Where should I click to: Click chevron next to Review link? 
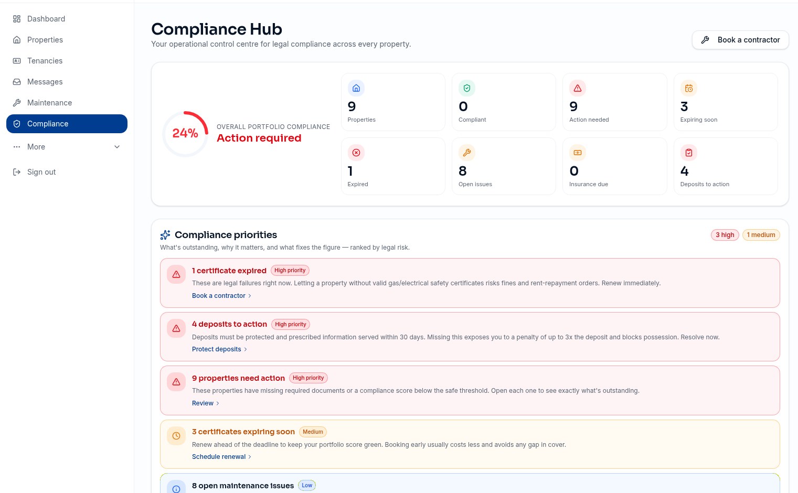tap(218, 403)
